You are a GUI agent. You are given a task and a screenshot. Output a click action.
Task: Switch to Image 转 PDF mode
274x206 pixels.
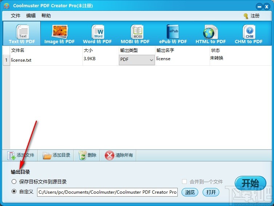pyautogui.click(x=59, y=33)
